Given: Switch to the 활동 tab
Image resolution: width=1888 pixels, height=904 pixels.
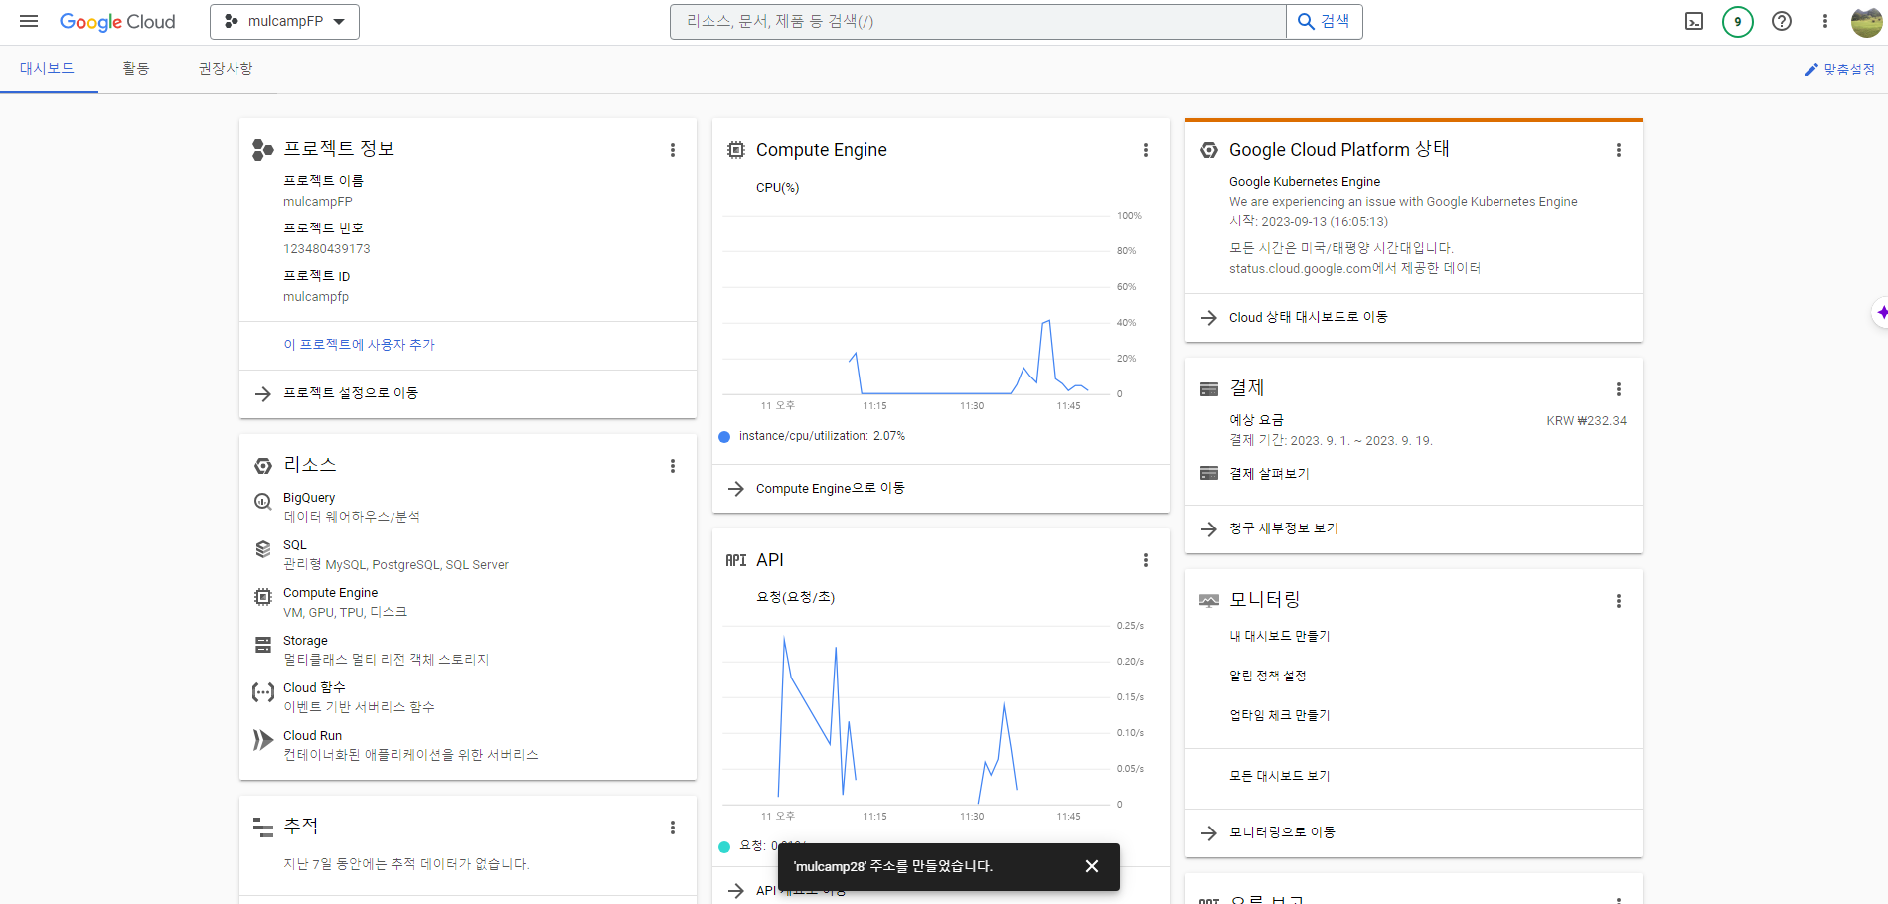Looking at the screenshot, I should (136, 68).
